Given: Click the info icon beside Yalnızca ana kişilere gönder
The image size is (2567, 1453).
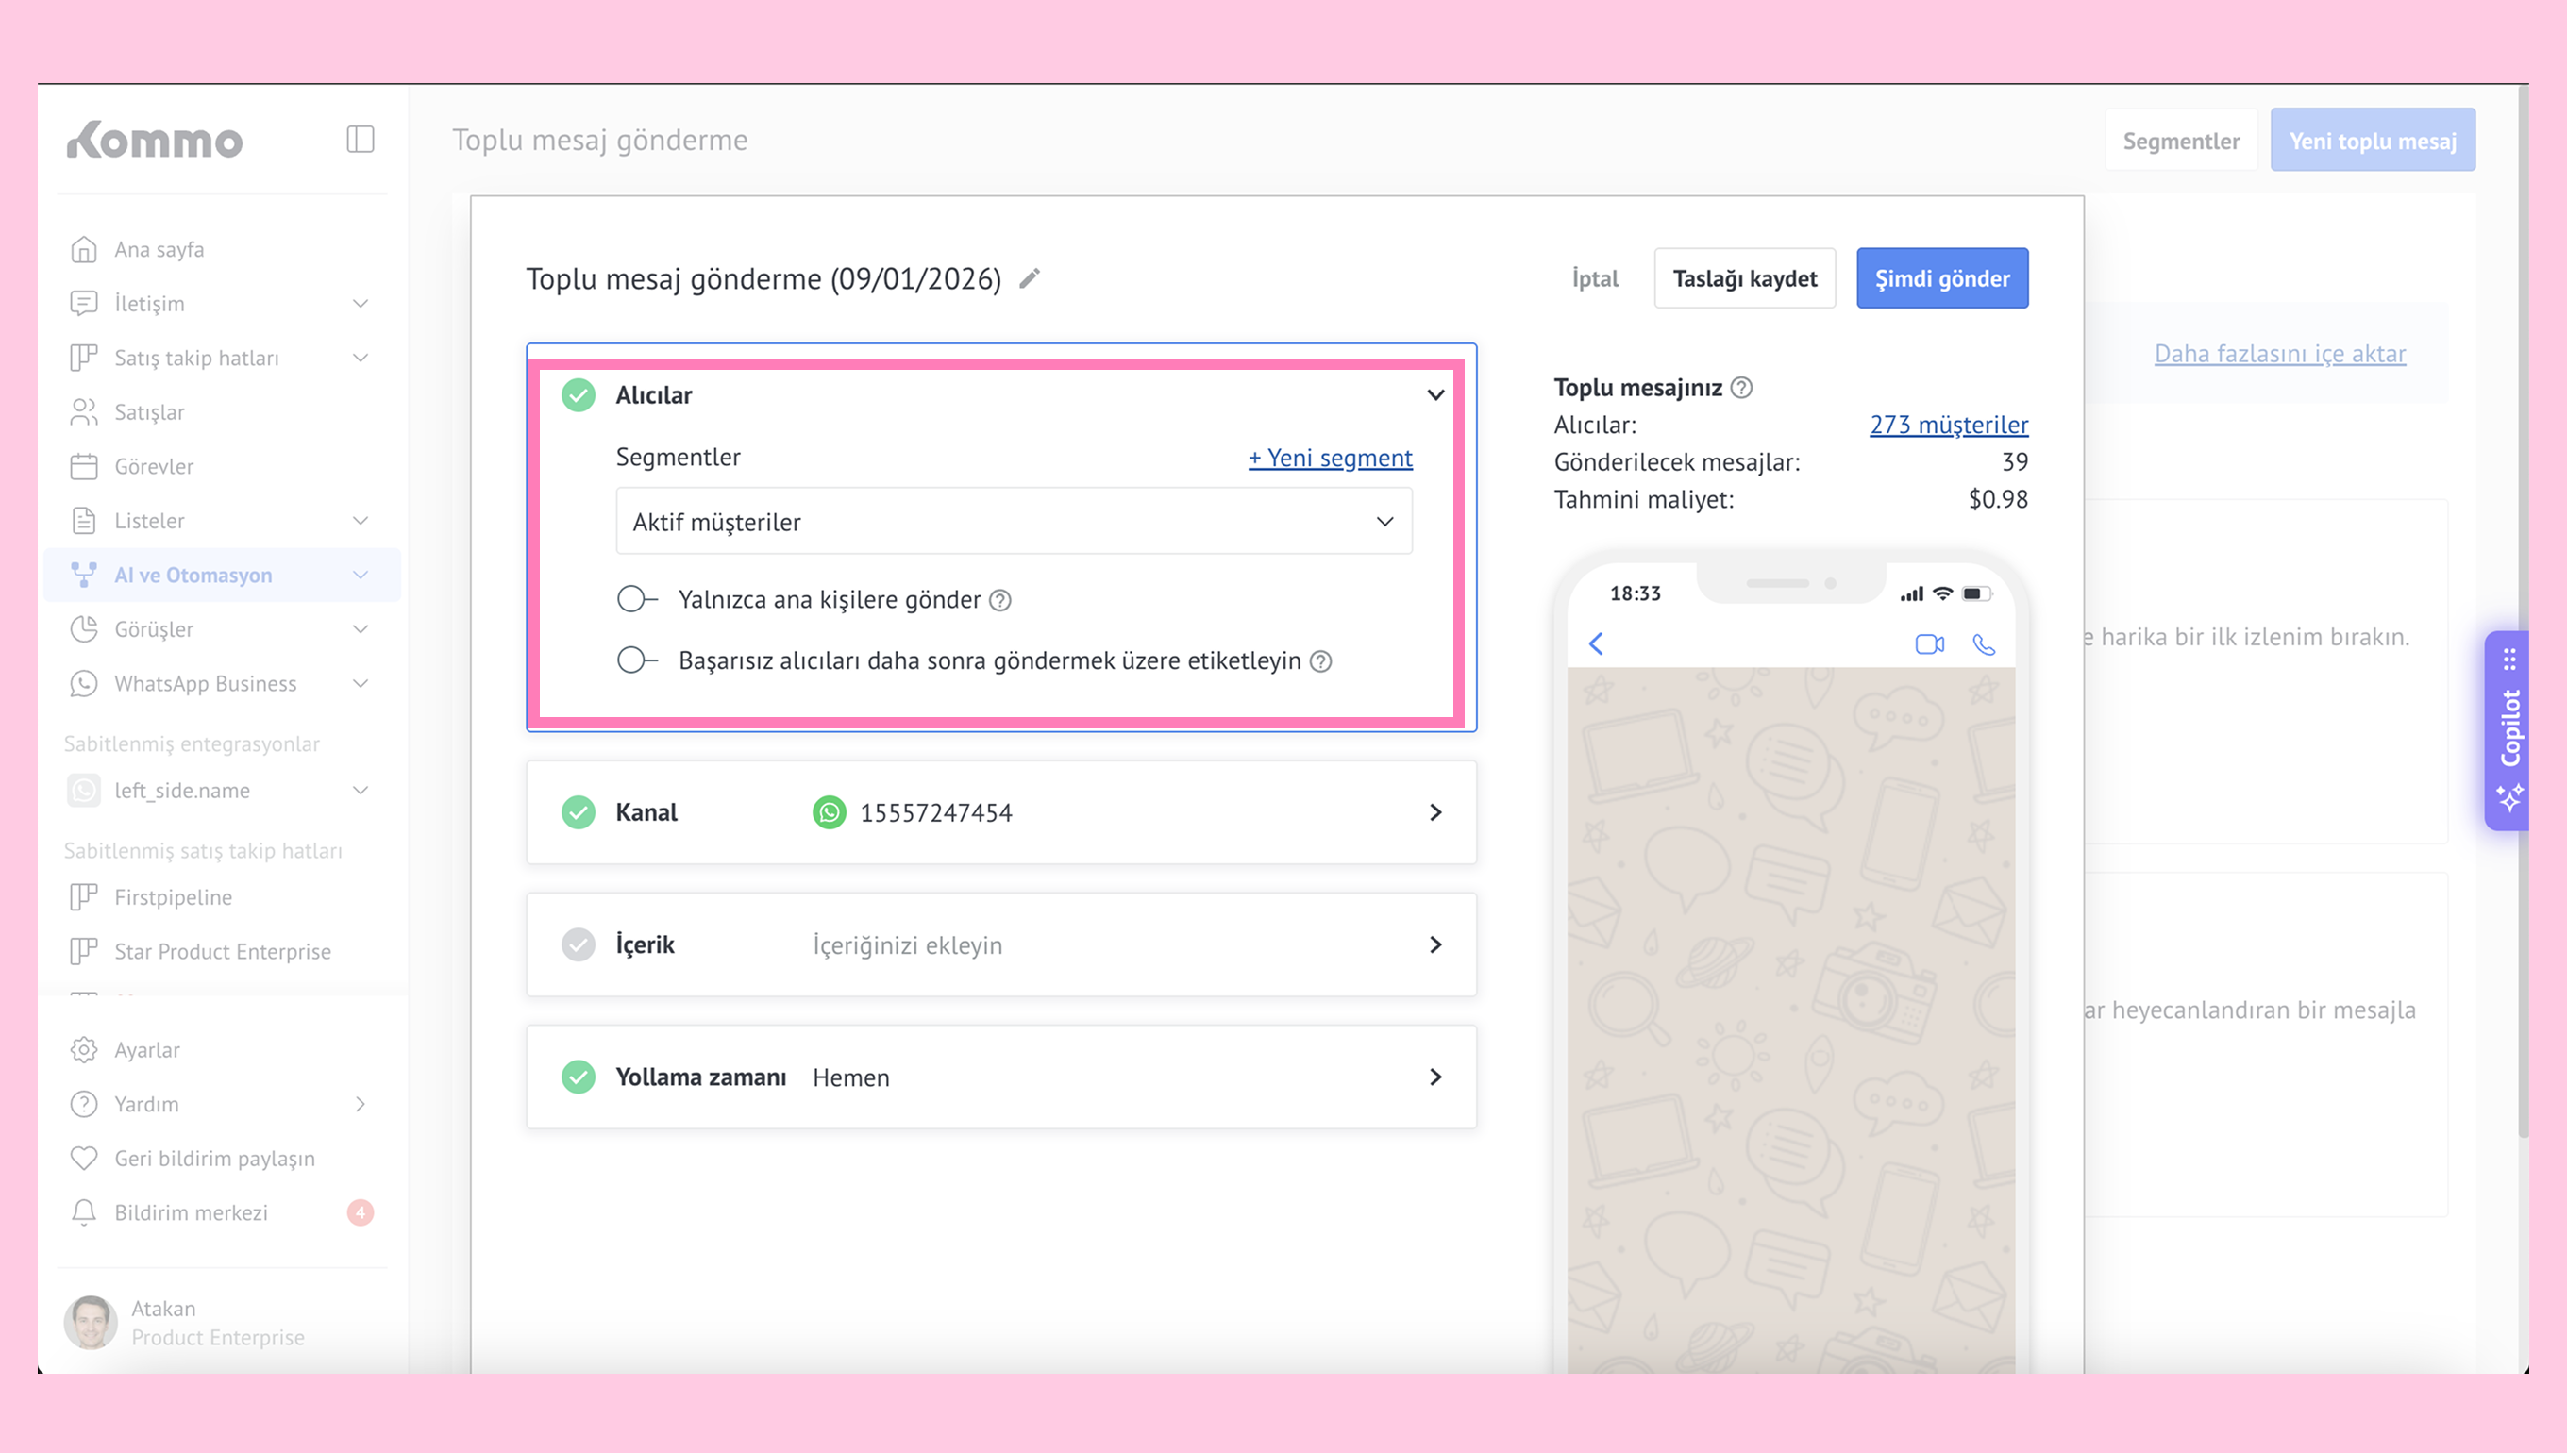Looking at the screenshot, I should tap(1000, 600).
